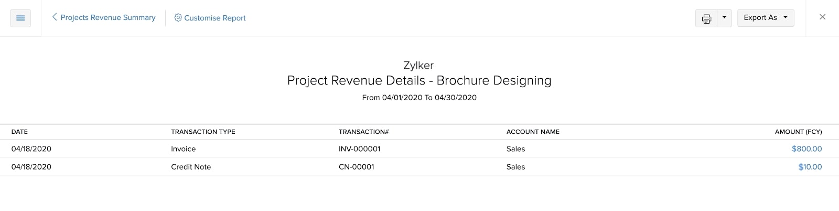
Task: Click the Invoice transaction type cell
Action: (x=183, y=149)
